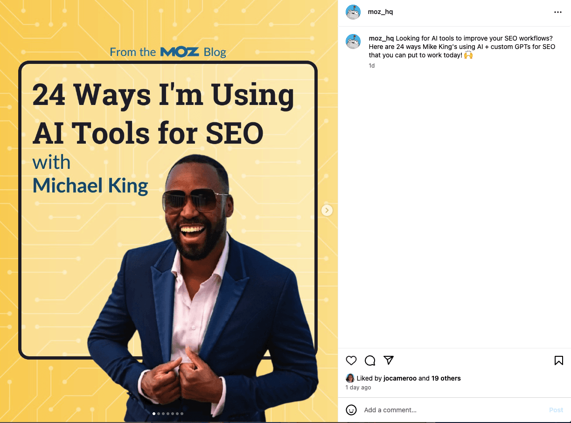Open more options three-dot menu

pyautogui.click(x=558, y=12)
